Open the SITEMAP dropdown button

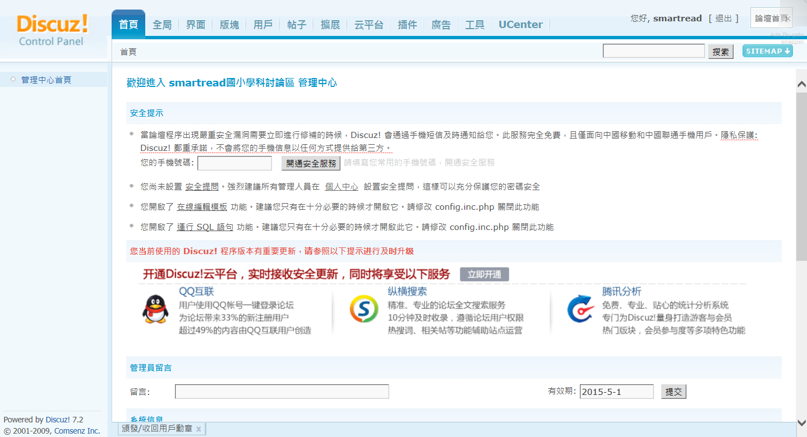pyautogui.click(x=768, y=51)
